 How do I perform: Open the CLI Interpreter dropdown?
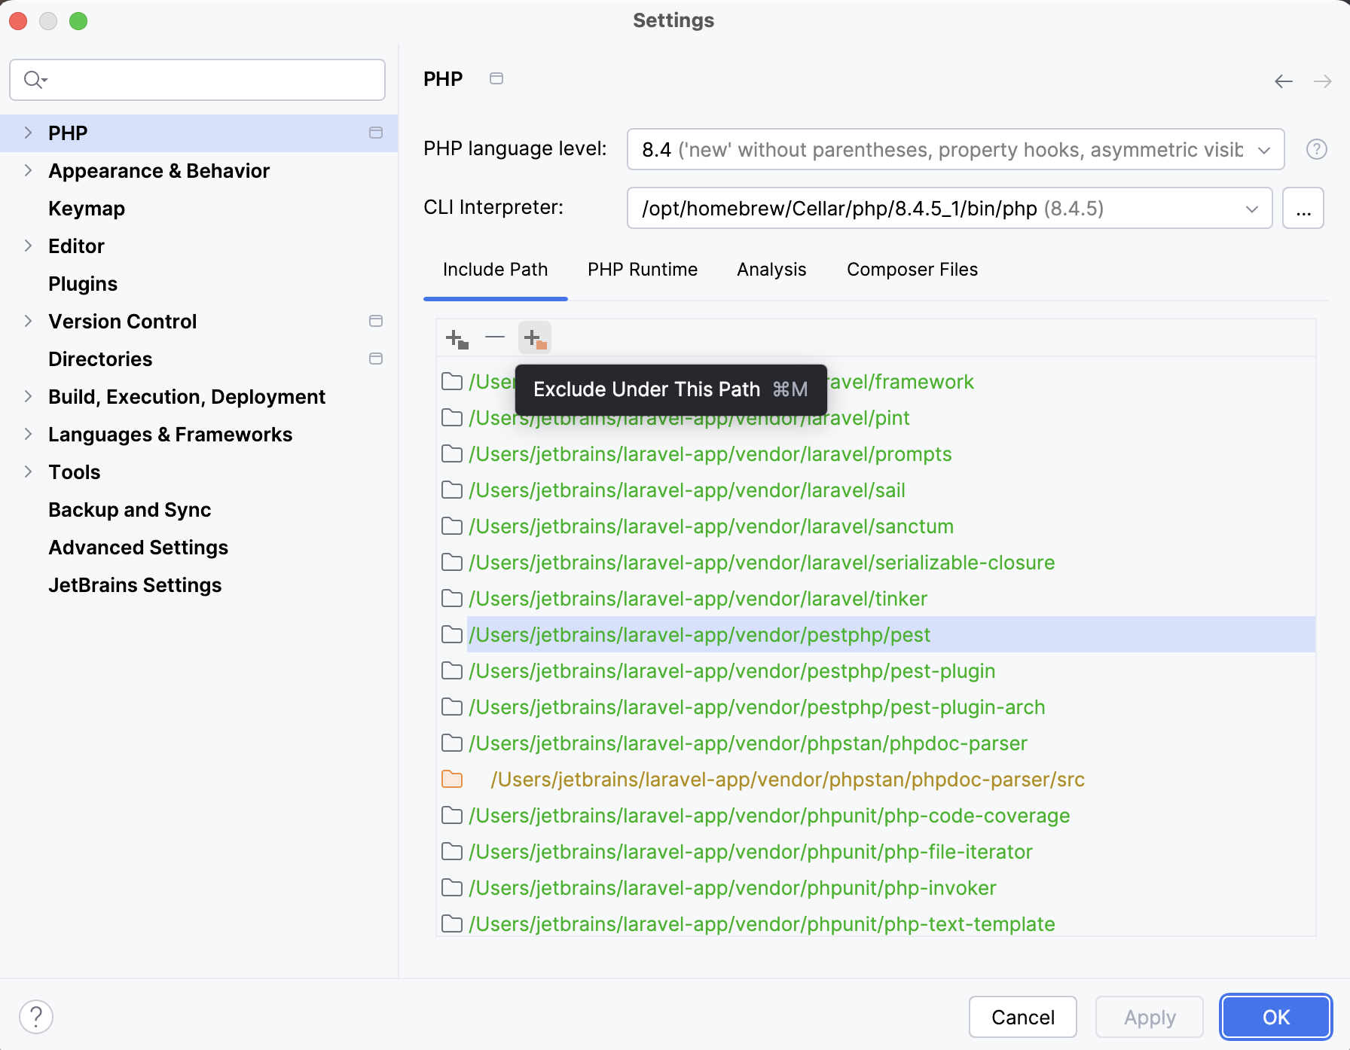pos(1251,208)
